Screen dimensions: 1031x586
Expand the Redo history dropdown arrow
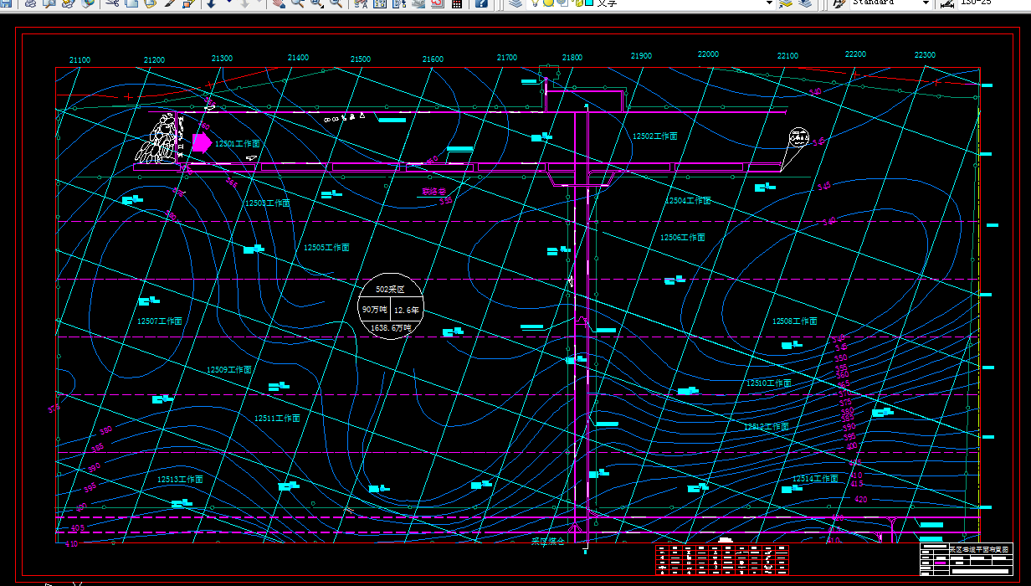tap(259, 3)
